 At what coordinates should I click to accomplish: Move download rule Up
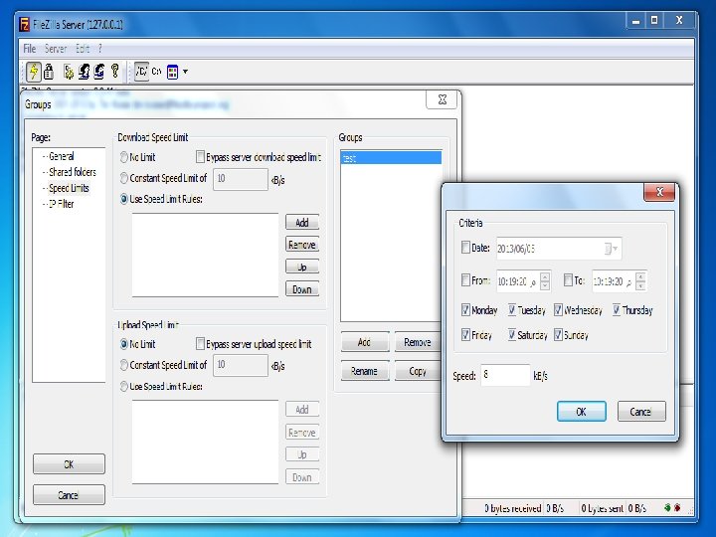302,267
